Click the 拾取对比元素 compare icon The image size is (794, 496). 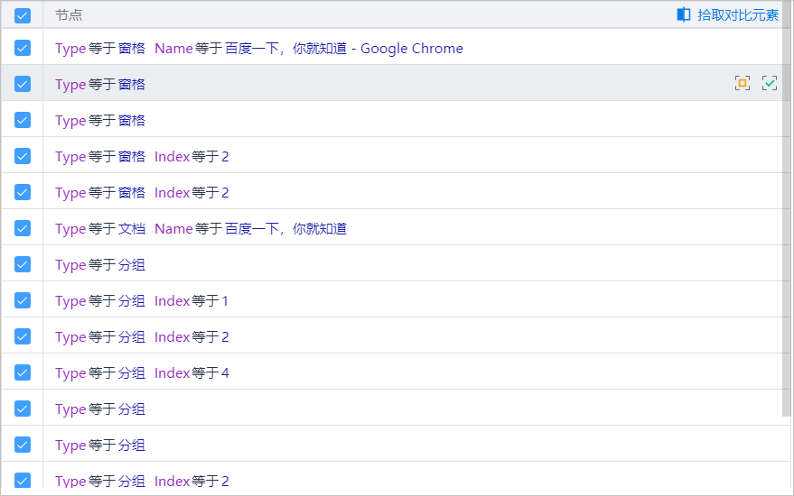tap(684, 14)
